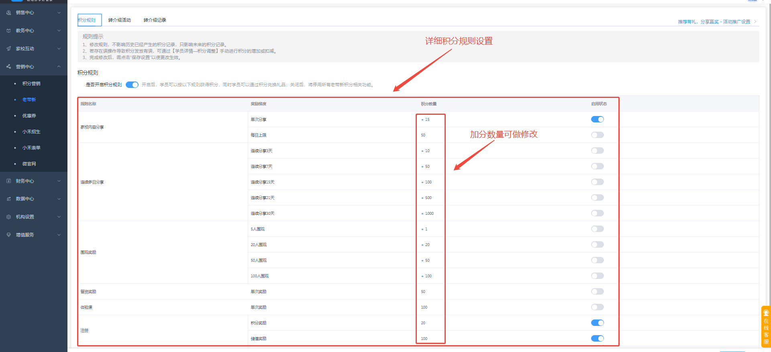The height and width of the screenshot is (352, 771).
Task: Click the 财务中心 sidebar icon
Action: click(x=9, y=181)
